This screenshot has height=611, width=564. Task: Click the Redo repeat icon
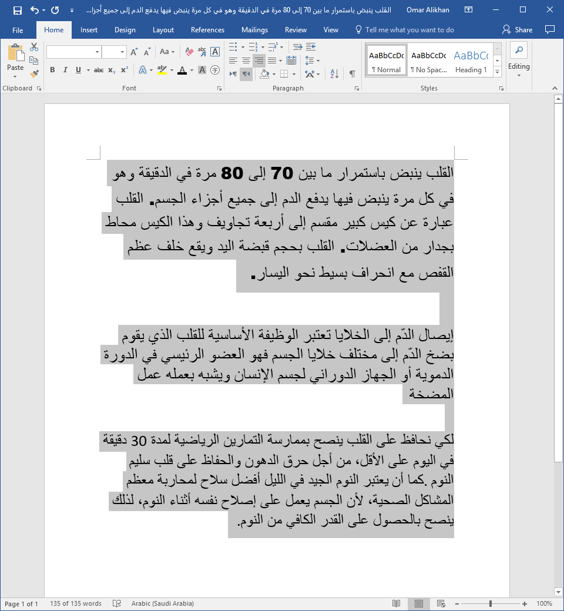[55, 10]
